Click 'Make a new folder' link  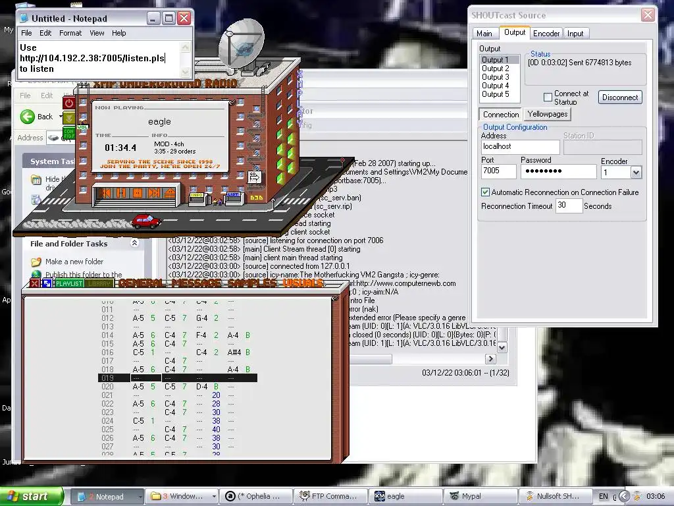pyautogui.click(x=74, y=262)
